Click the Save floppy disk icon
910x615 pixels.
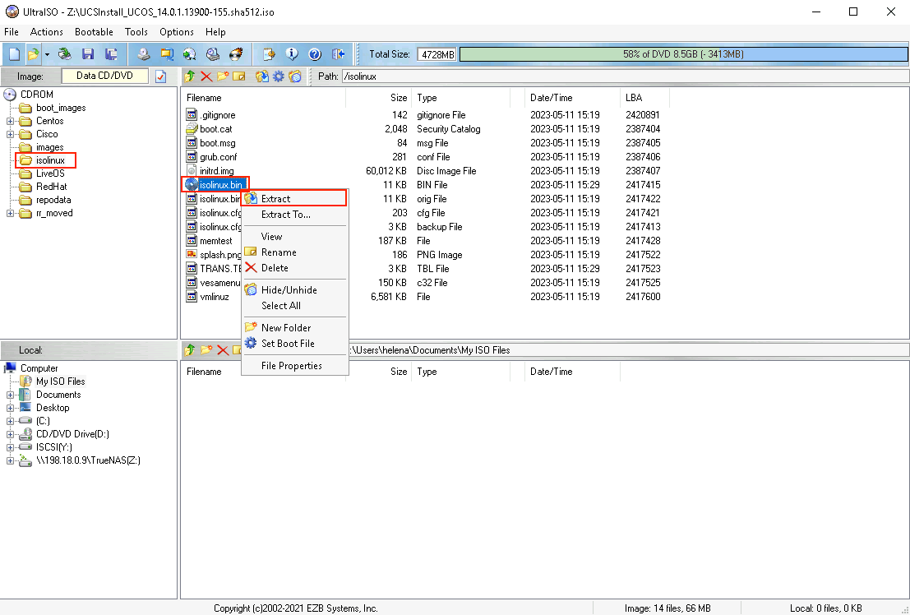(87, 54)
